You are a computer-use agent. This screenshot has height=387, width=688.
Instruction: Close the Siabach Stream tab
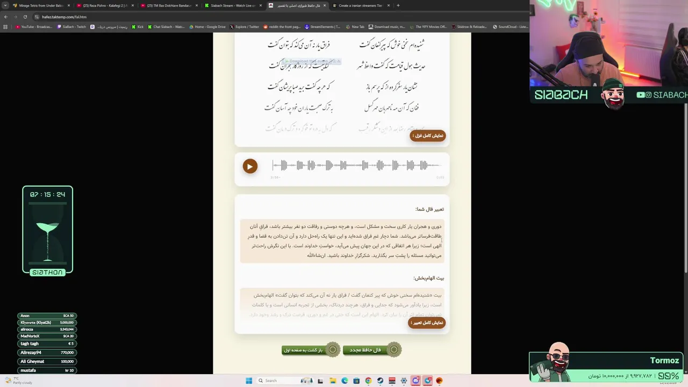[x=261, y=5]
